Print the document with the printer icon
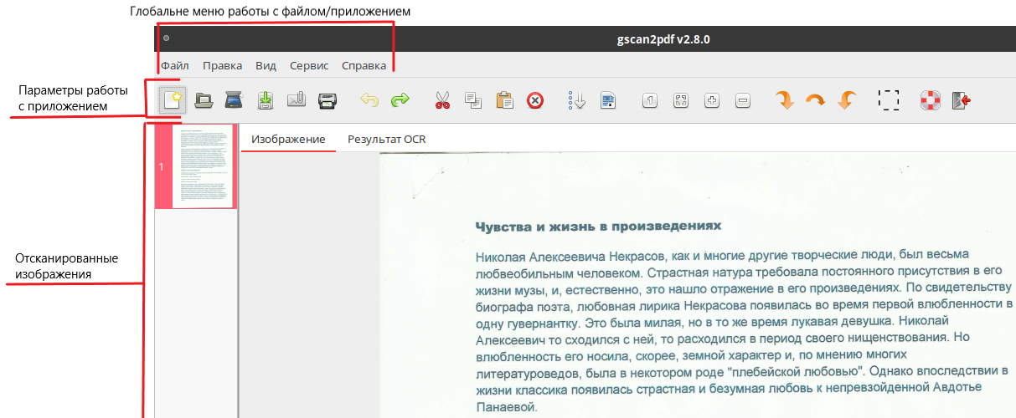 coord(327,101)
